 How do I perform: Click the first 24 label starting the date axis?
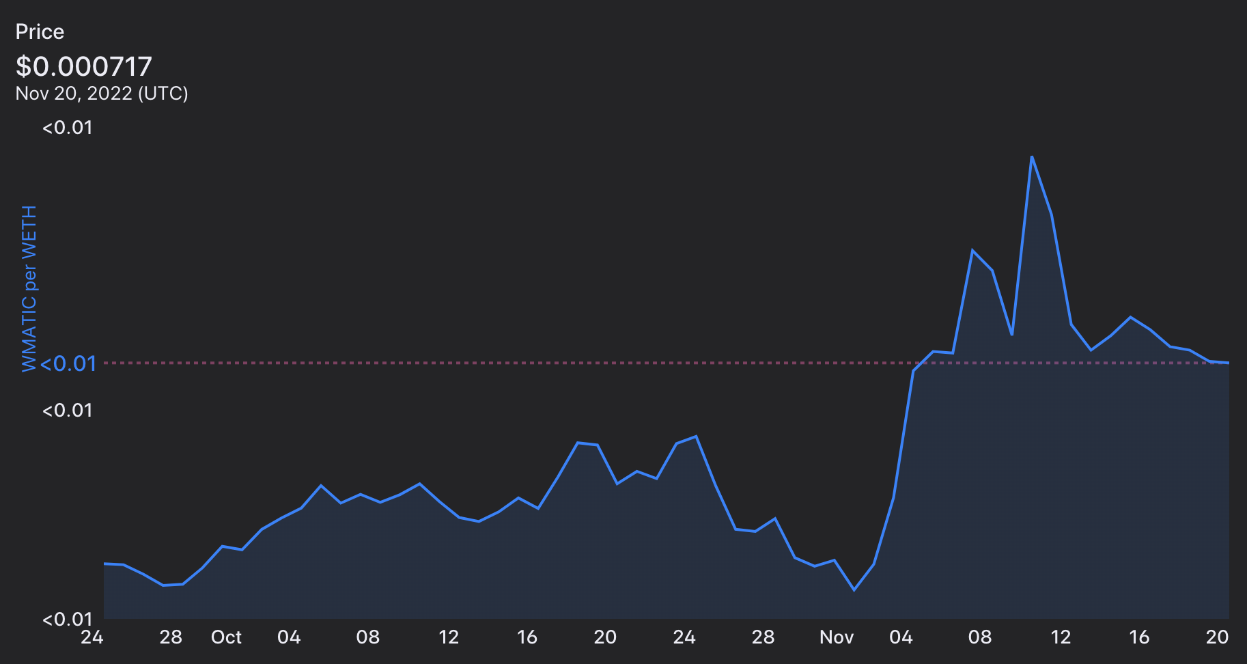click(x=92, y=637)
